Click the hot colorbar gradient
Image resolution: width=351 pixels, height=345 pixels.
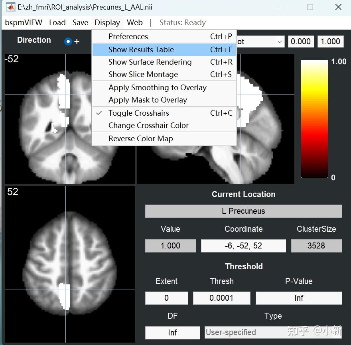[x=314, y=119]
